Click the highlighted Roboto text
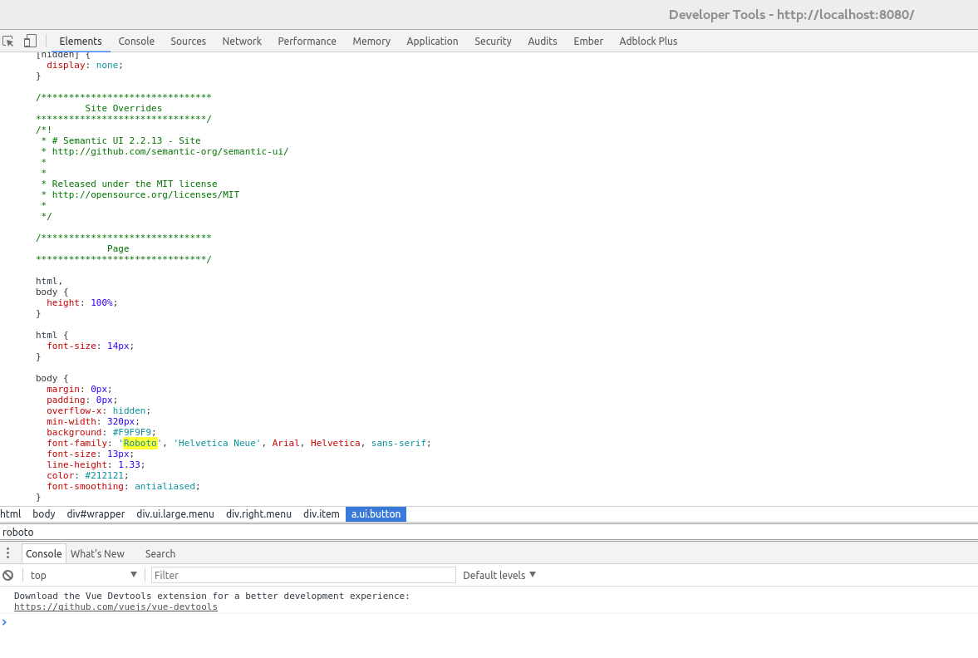This screenshot has height=658, width=978. tap(140, 443)
